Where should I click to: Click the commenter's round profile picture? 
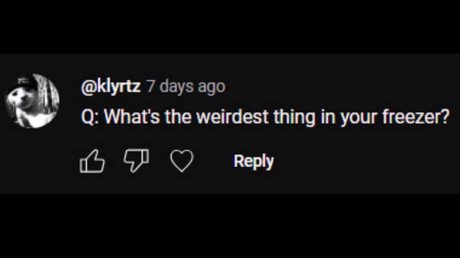(32, 101)
